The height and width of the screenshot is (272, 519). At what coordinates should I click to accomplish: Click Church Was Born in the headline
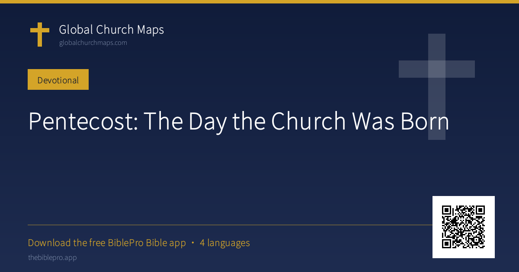(360, 122)
